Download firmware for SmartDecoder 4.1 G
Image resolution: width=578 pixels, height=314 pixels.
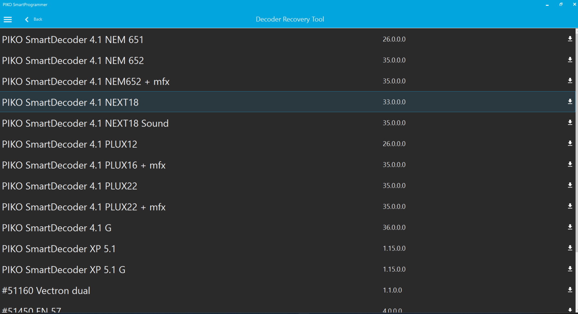(x=570, y=227)
